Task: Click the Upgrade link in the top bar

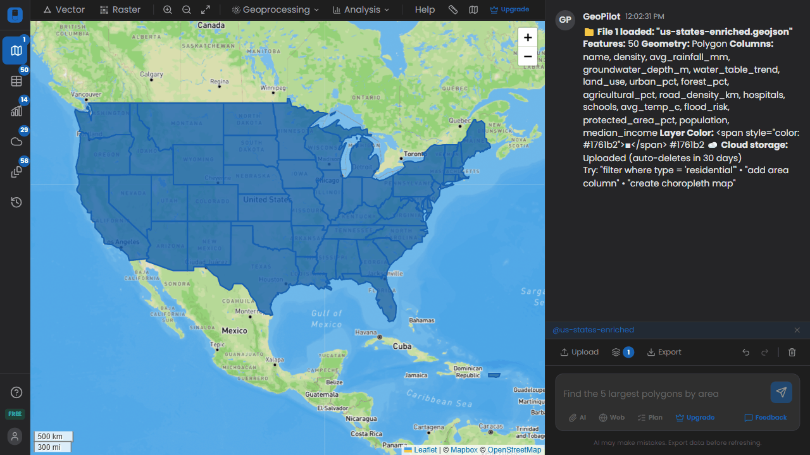Action: pyautogui.click(x=509, y=9)
